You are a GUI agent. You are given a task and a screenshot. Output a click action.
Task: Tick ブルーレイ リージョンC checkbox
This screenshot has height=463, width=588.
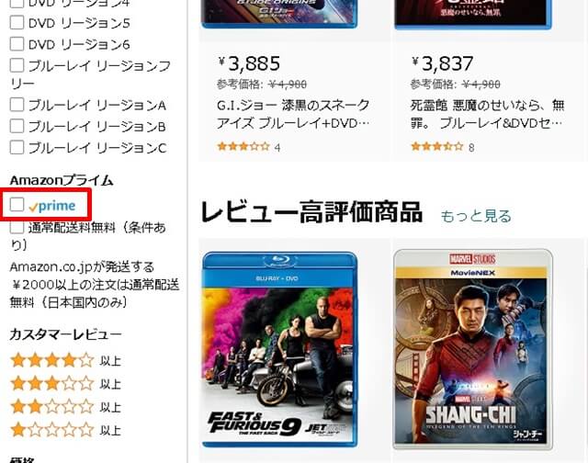[17, 147]
